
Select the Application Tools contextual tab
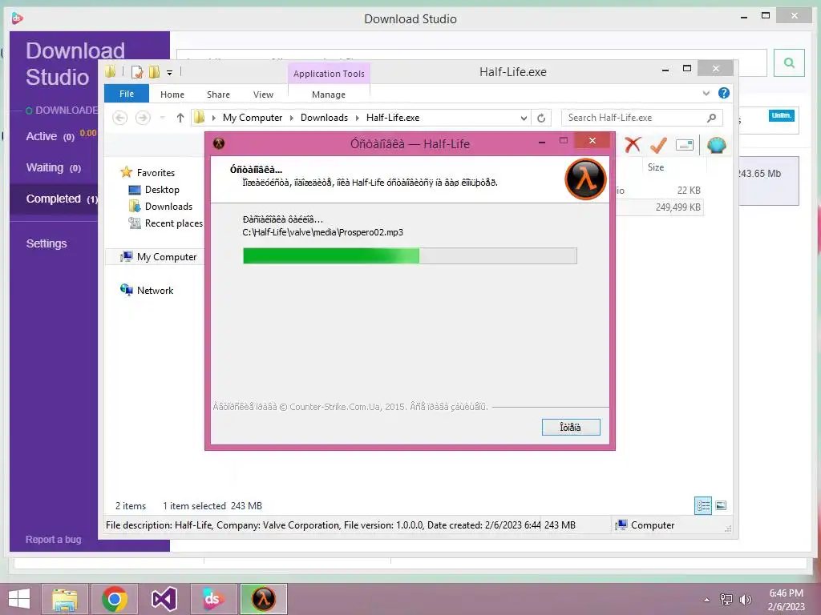tap(329, 74)
